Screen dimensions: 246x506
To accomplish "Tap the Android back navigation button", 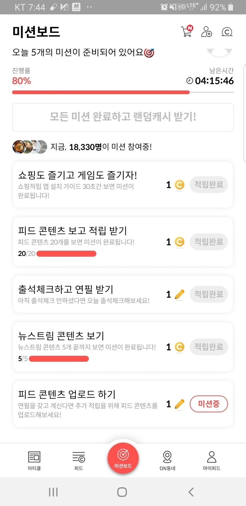I will click(x=191, y=492).
